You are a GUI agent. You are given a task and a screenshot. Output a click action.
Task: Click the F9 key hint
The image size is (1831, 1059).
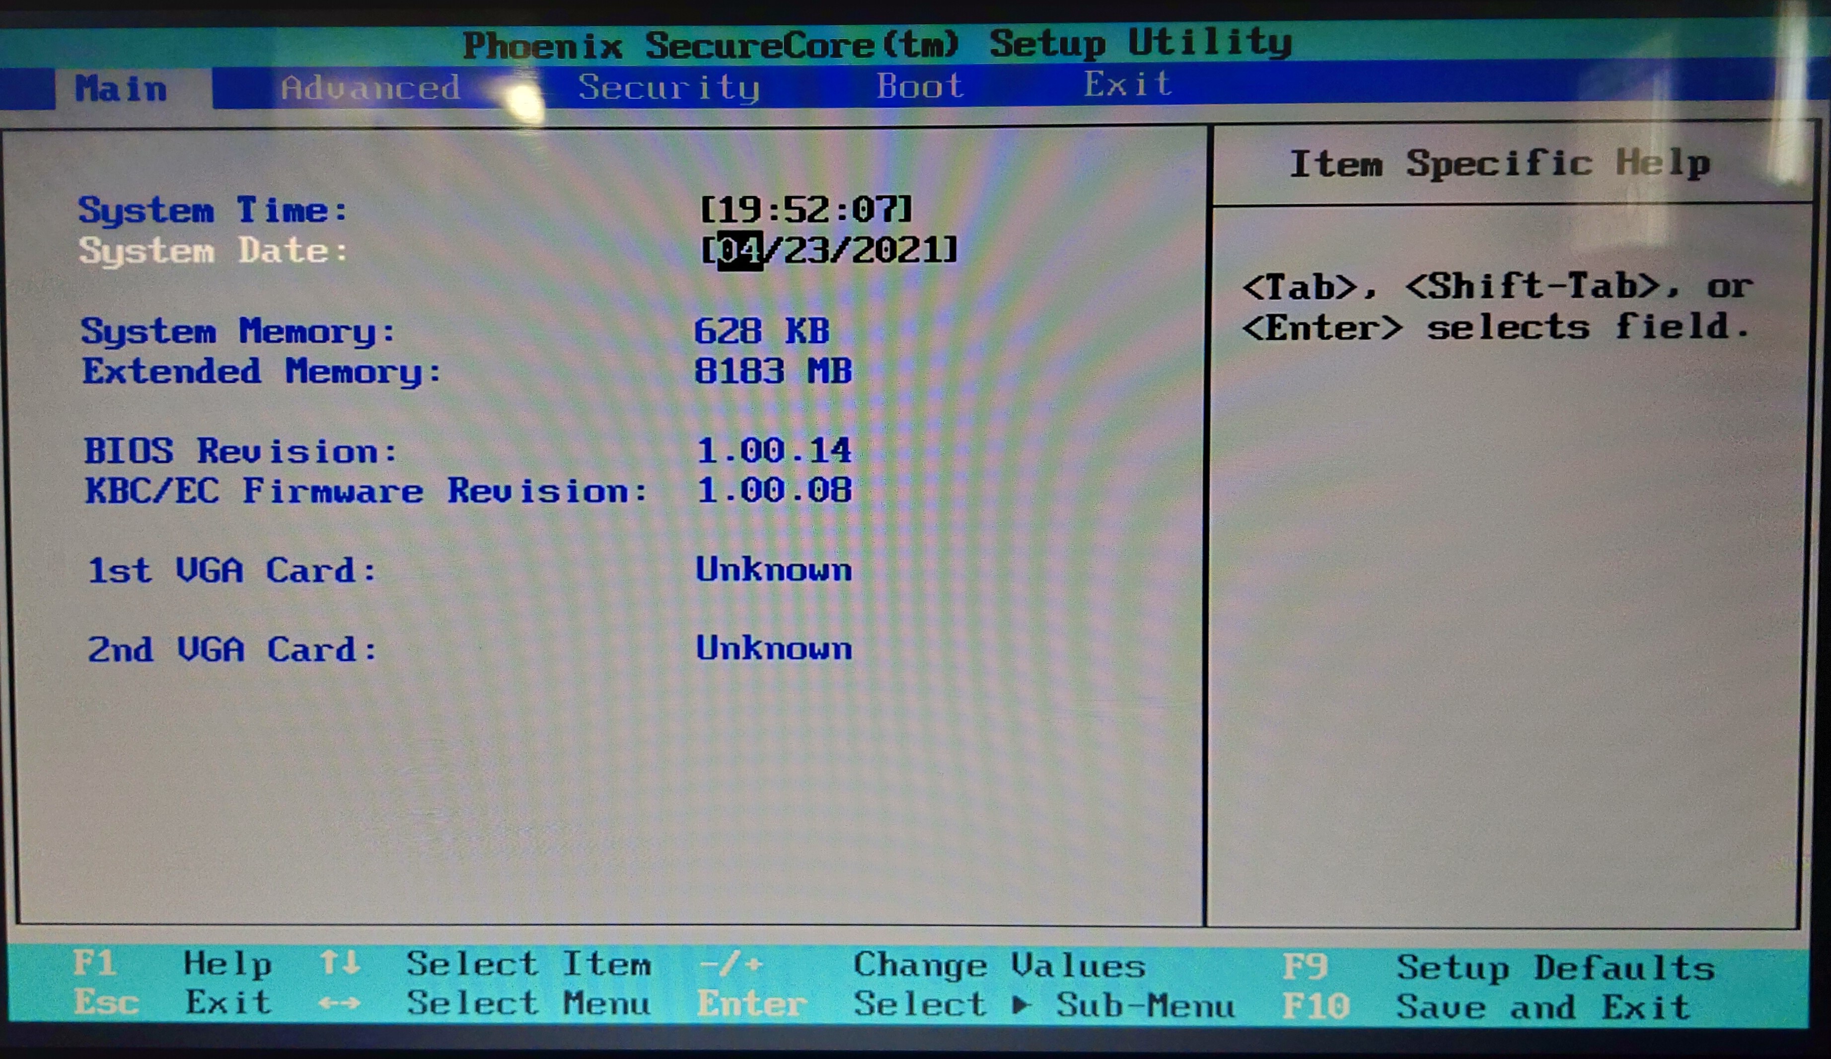pos(1305,968)
